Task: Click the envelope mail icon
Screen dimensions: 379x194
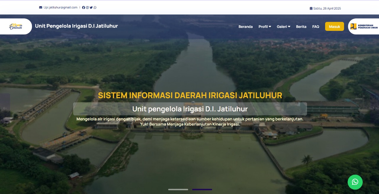Action: [41, 7]
